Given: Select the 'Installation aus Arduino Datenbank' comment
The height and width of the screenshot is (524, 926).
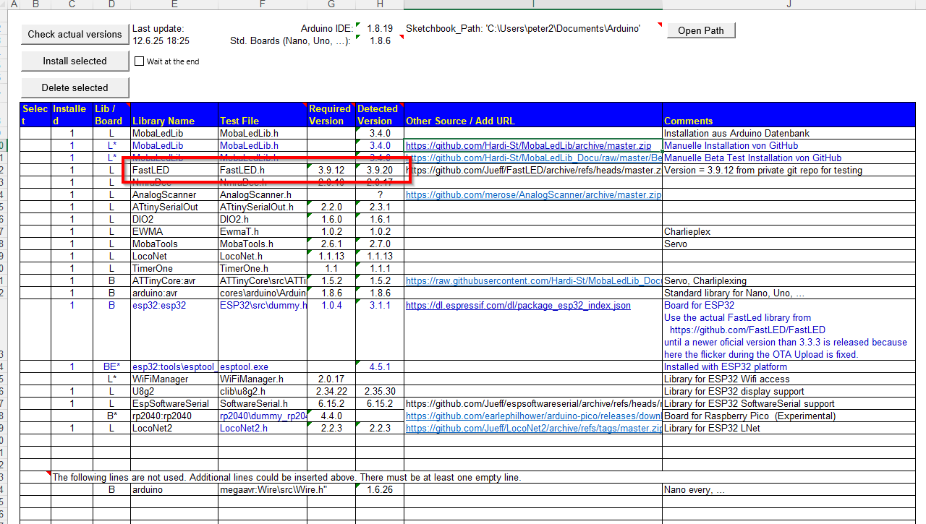Looking at the screenshot, I should click(789, 134).
